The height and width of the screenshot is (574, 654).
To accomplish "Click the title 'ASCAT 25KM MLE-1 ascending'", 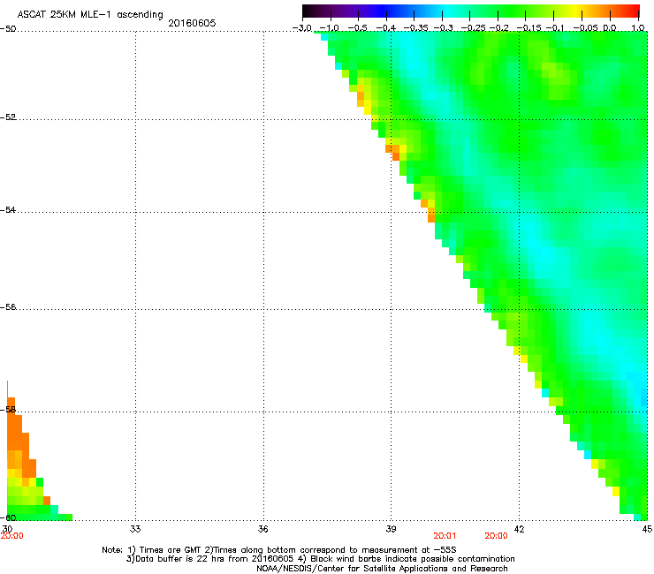I will (x=90, y=15).
